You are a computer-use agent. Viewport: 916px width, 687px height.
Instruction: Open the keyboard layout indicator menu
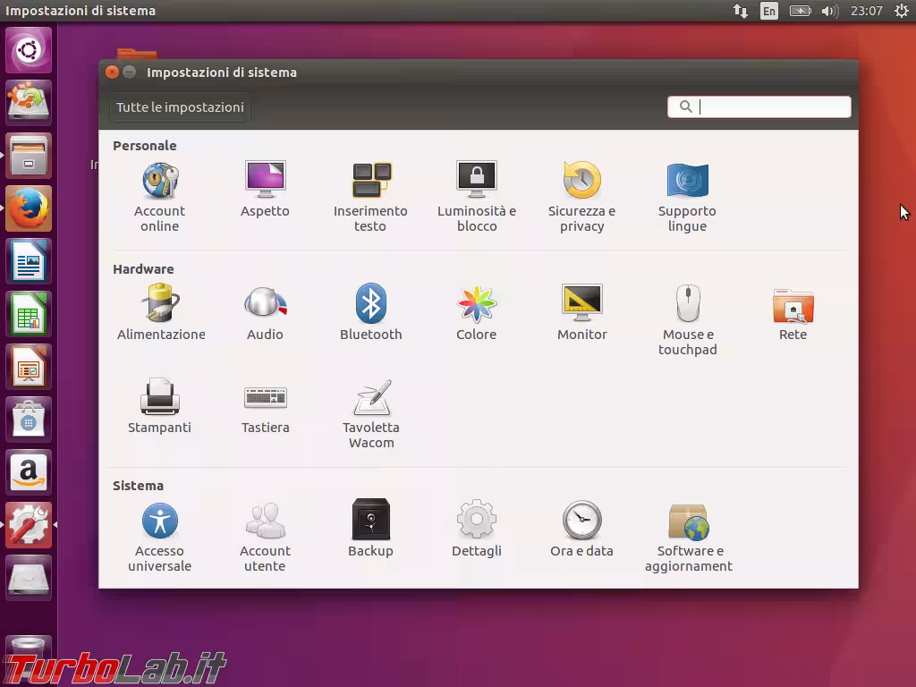(x=768, y=11)
